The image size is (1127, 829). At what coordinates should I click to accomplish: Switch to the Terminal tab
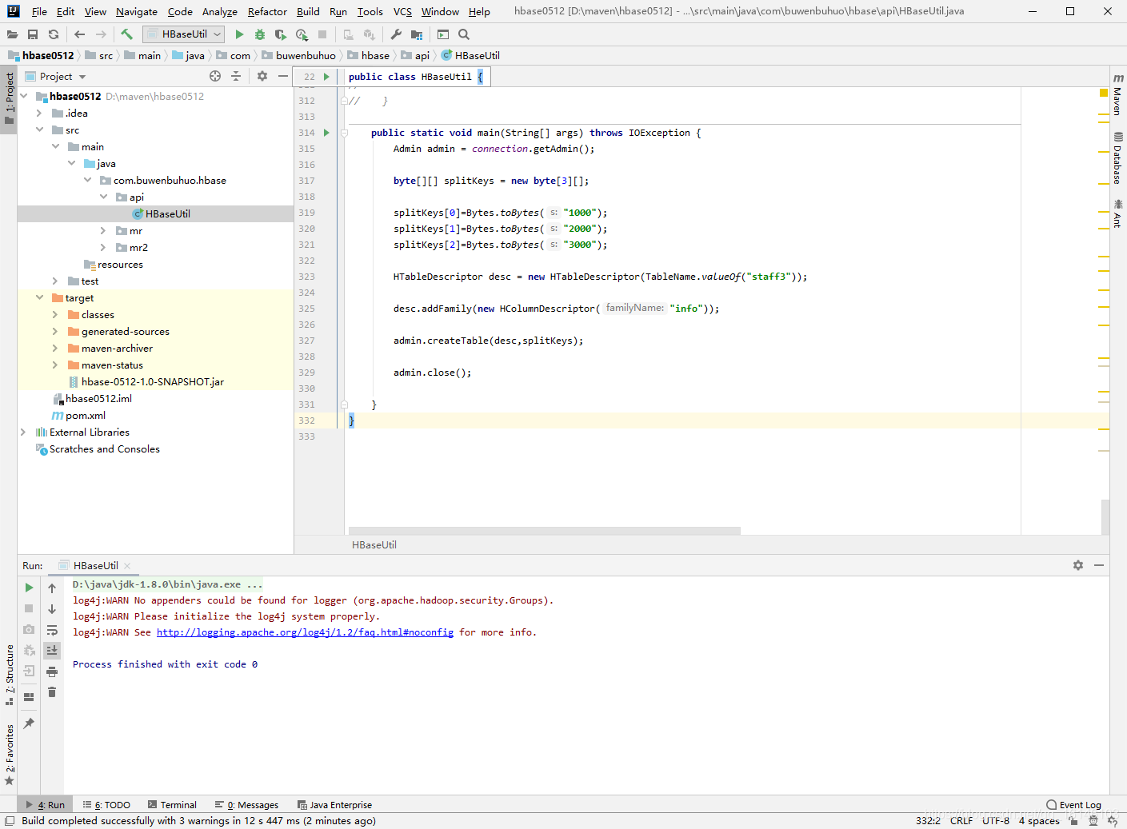click(171, 805)
